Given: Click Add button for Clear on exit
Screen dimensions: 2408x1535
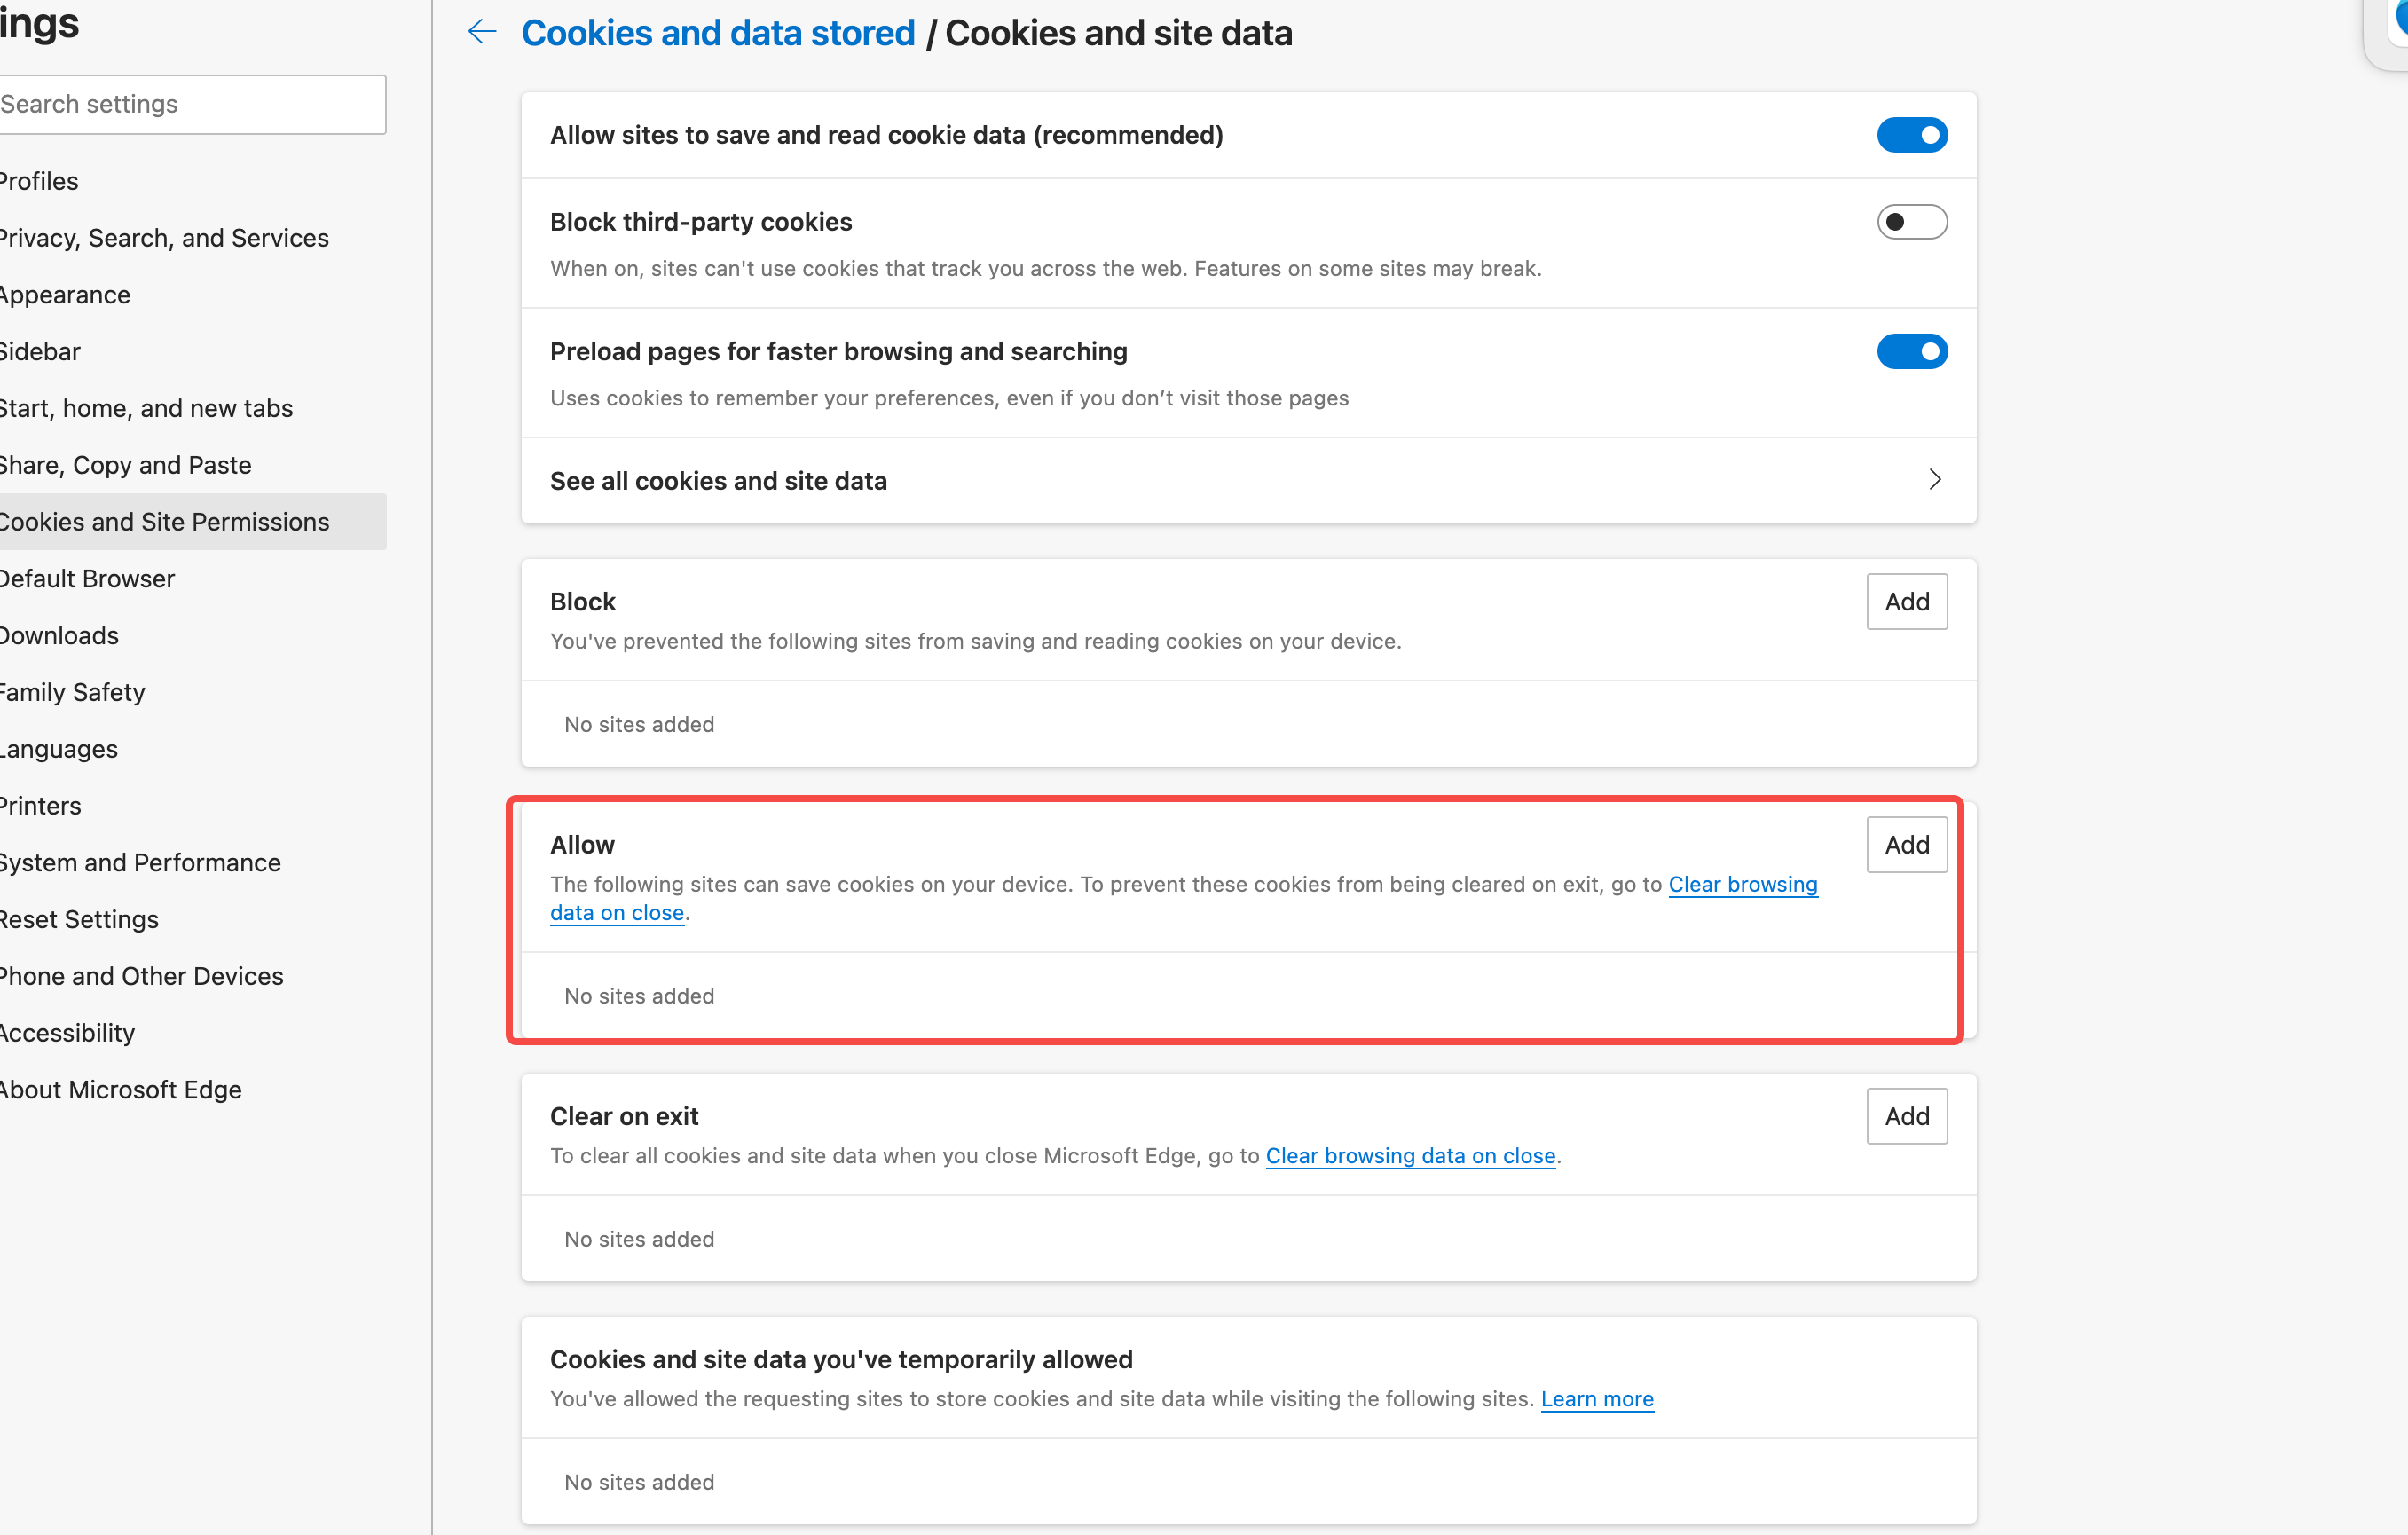Looking at the screenshot, I should point(1906,1116).
